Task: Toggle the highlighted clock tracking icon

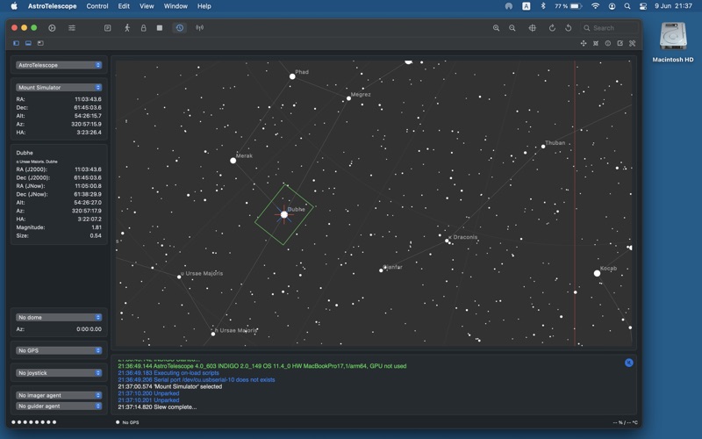Action: coord(180,28)
